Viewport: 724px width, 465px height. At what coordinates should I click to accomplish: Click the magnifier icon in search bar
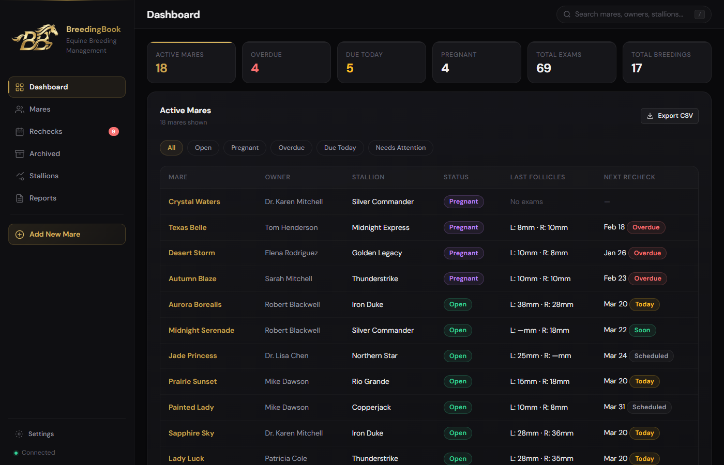[567, 14]
